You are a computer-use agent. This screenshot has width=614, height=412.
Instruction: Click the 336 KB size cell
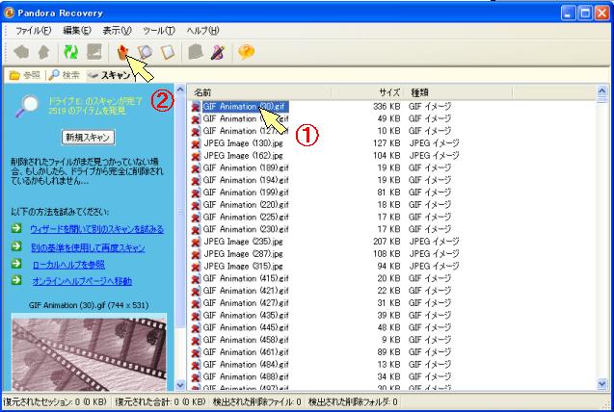[387, 107]
